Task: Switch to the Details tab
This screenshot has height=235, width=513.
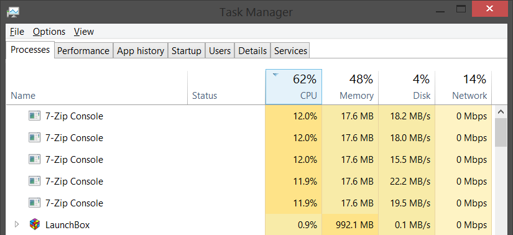Action: click(x=252, y=51)
